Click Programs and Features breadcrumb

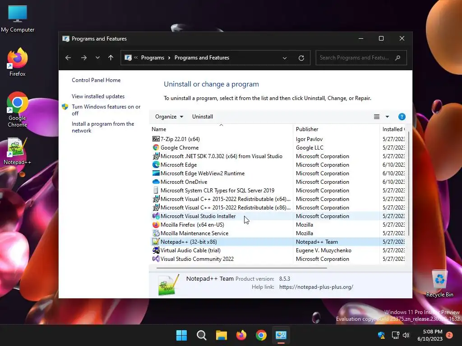coord(202,58)
